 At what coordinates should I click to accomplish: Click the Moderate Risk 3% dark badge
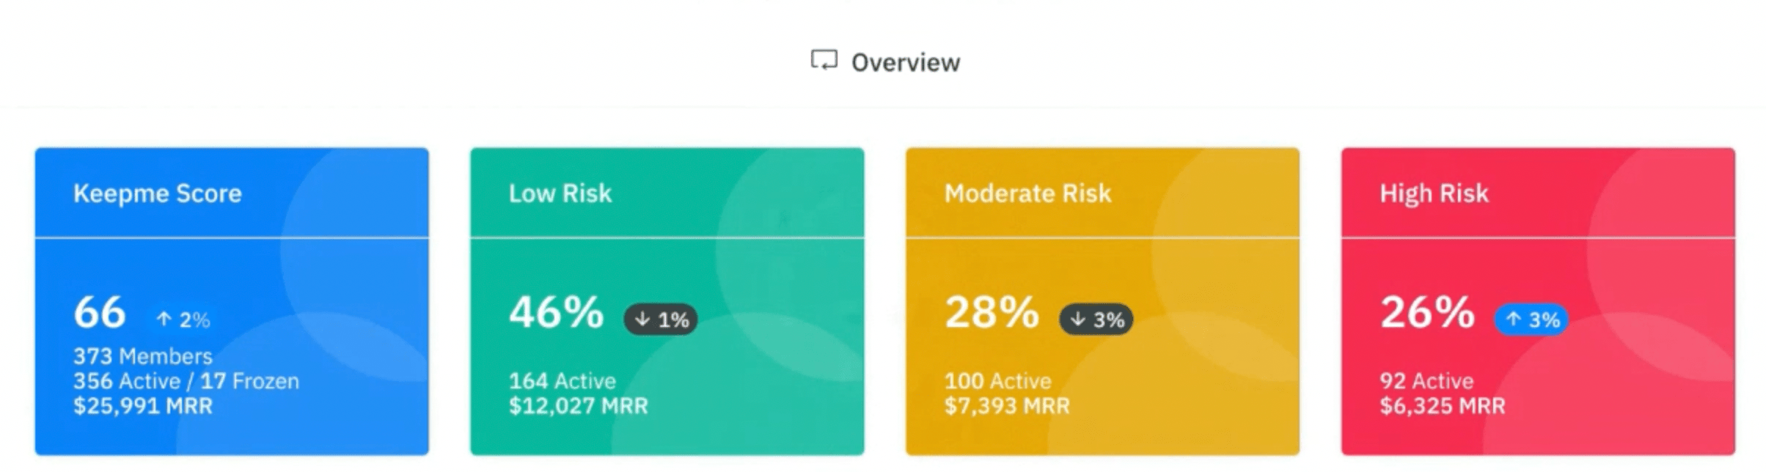1096,320
